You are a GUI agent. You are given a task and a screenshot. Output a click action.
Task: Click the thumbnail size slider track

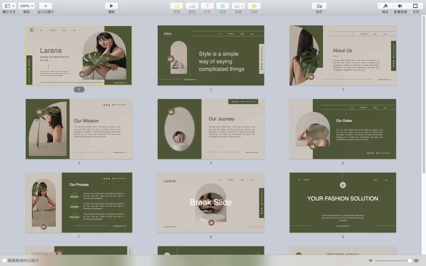point(393,261)
